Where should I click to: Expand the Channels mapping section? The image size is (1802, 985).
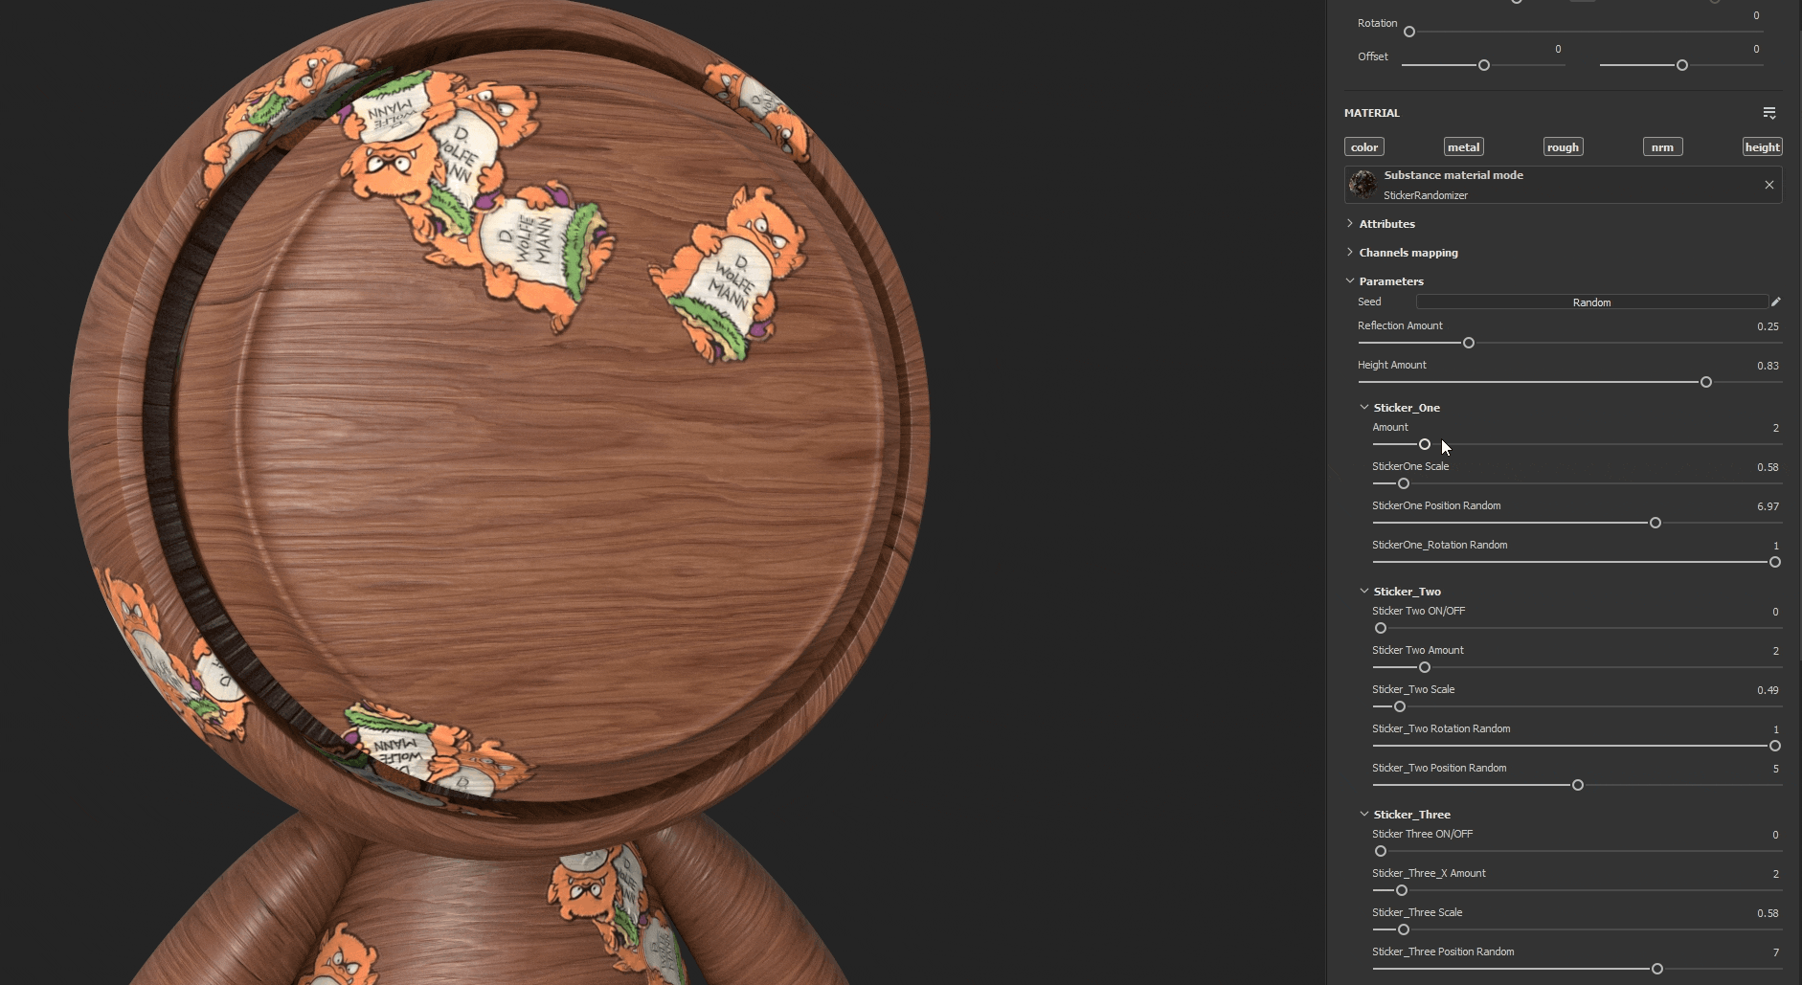(x=1350, y=252)
